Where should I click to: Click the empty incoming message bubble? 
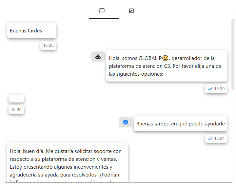16,99
